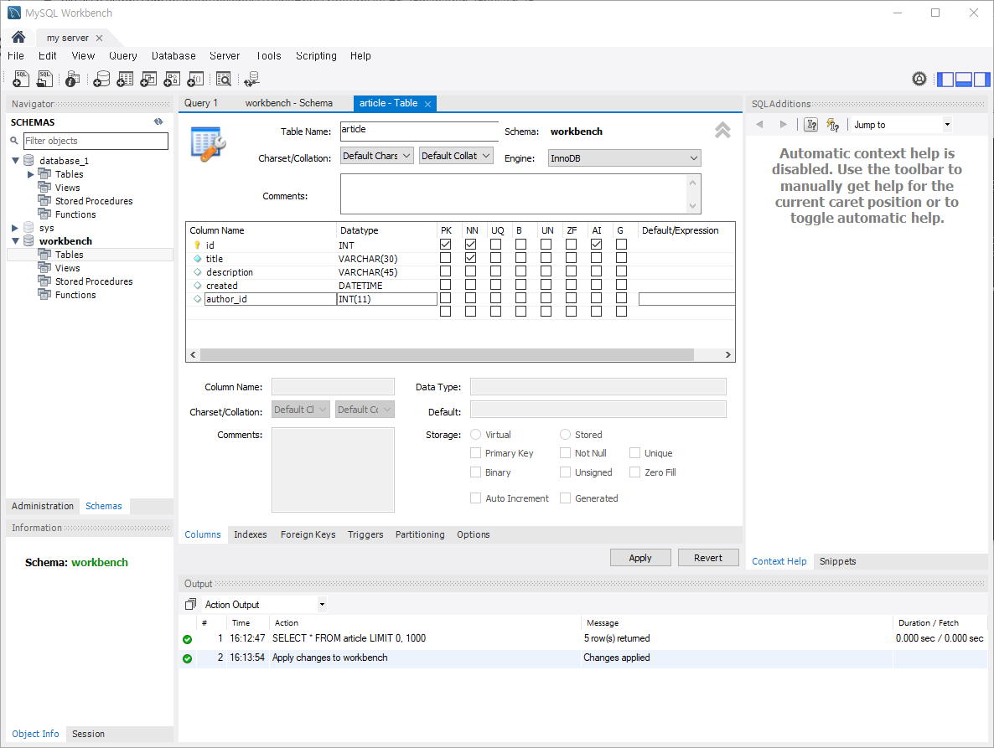Toggle the bottom output panel icon
This screenshot has width=994, height=748.
click(x=964, y=80)
